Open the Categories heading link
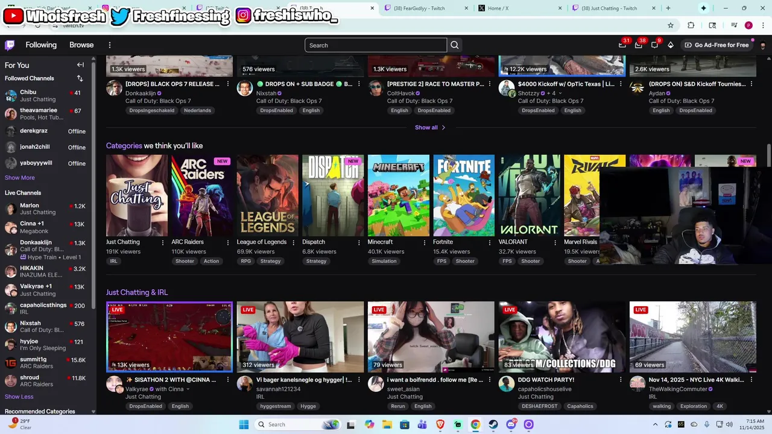Screen dimensions: 772x434 pos(124,146)
